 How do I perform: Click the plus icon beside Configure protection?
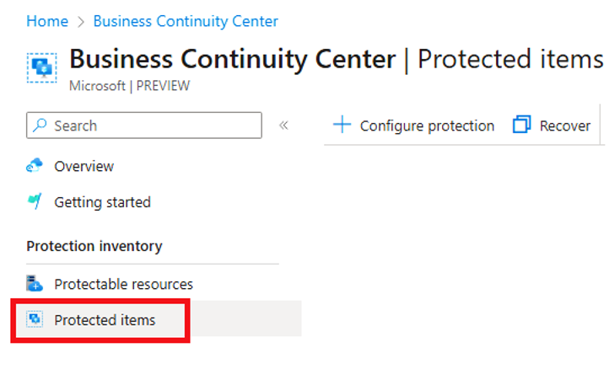(342, 125)
